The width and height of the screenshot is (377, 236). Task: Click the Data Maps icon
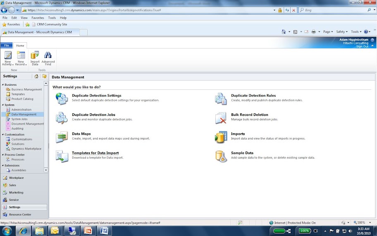click(62, 137)
